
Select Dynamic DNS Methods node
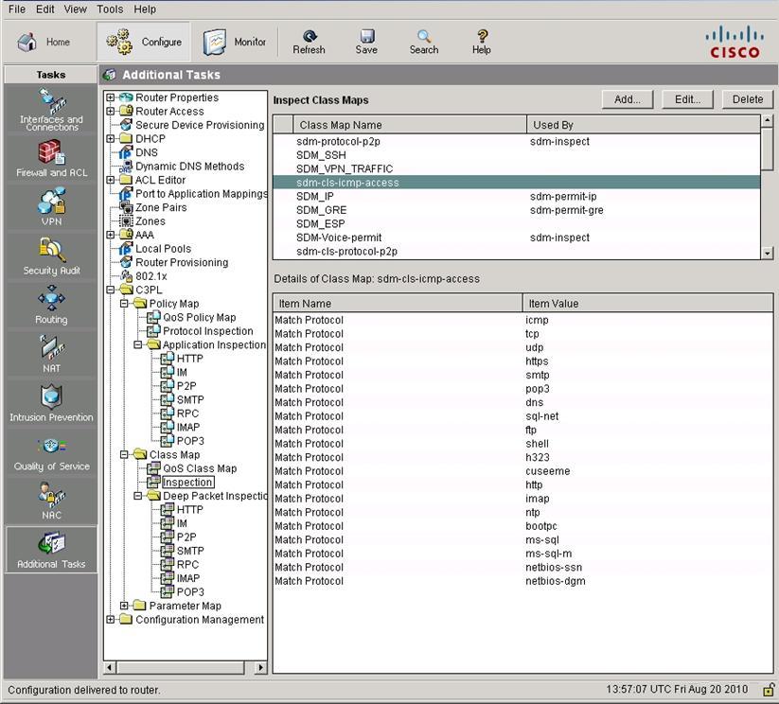[x=190, y=167]
